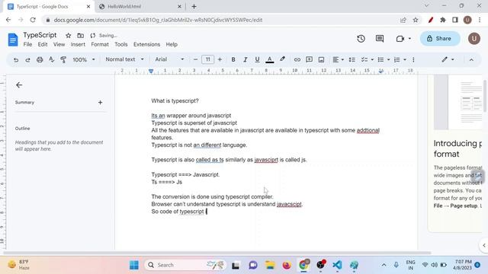Open bulleted list options arrow
Image resolution: width=488 pixels, height=274 pixels.
point(388,59)
